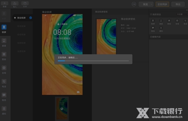The image size is (188, 121).
Task: Click the 08:08 clock on phone preview
Action: click(62, 32)
